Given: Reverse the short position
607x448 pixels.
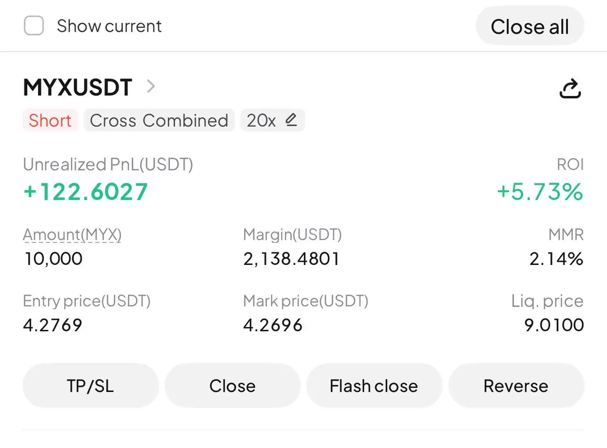Looking at the screenshot, I should coord(516,386).
